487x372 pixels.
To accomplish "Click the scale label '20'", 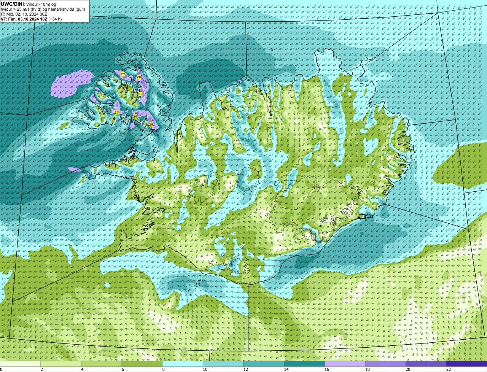I will click(x=408, y=369).
